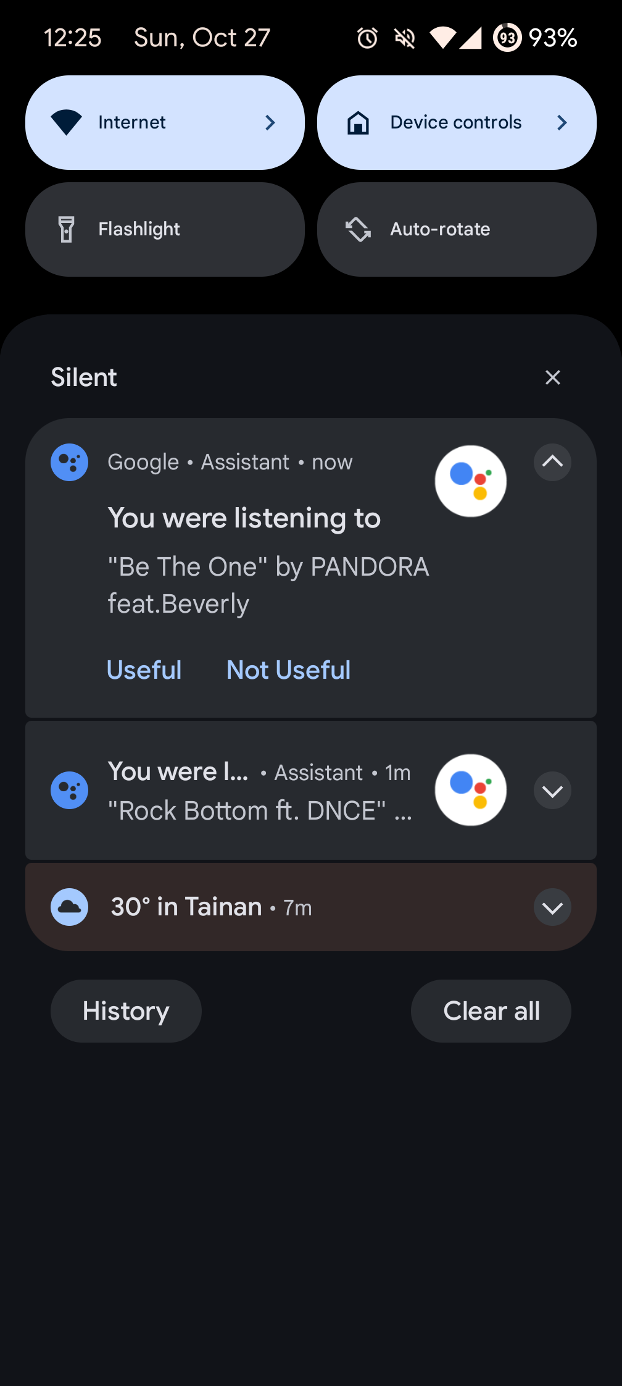Image resolution: width=622 pixels, height=1386 pixels.
Task: Expand the Rock Bottom ft. DNCE notification
Action: tap(552, 791)
